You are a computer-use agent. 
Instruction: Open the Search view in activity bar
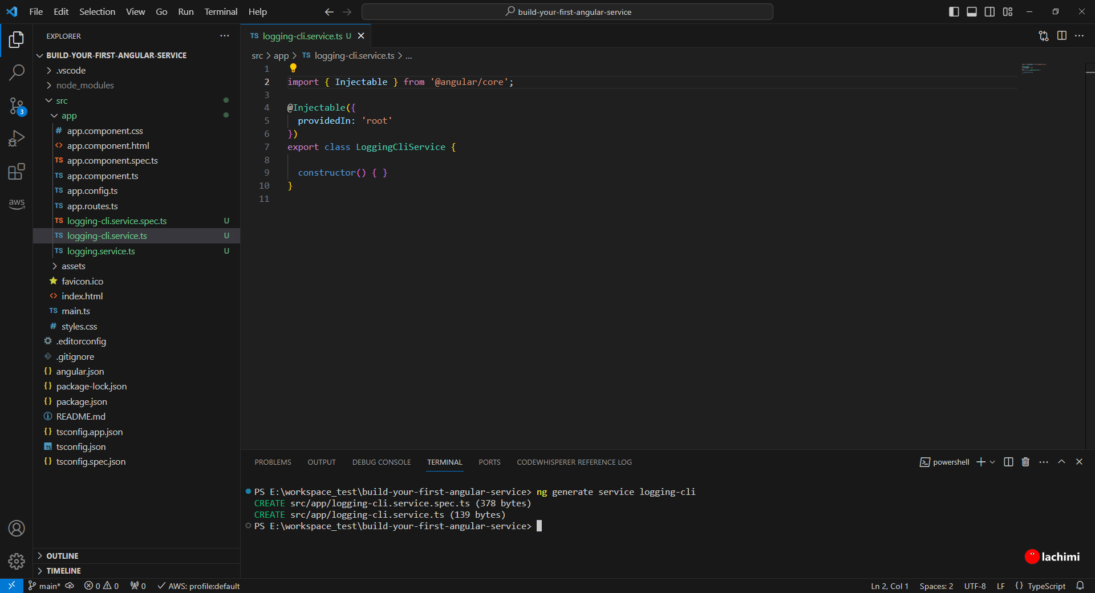tap(17, 72)
